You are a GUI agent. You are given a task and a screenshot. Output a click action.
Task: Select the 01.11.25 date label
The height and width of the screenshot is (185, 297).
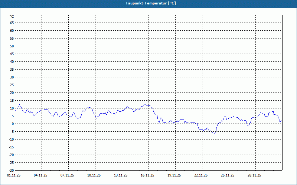(14, 175)
